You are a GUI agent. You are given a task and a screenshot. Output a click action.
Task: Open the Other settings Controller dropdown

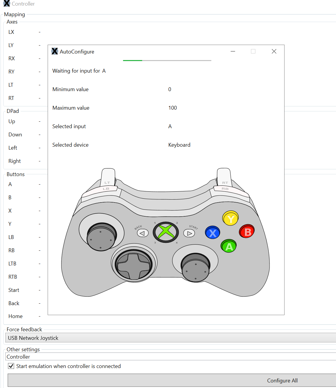coord(171,357)
